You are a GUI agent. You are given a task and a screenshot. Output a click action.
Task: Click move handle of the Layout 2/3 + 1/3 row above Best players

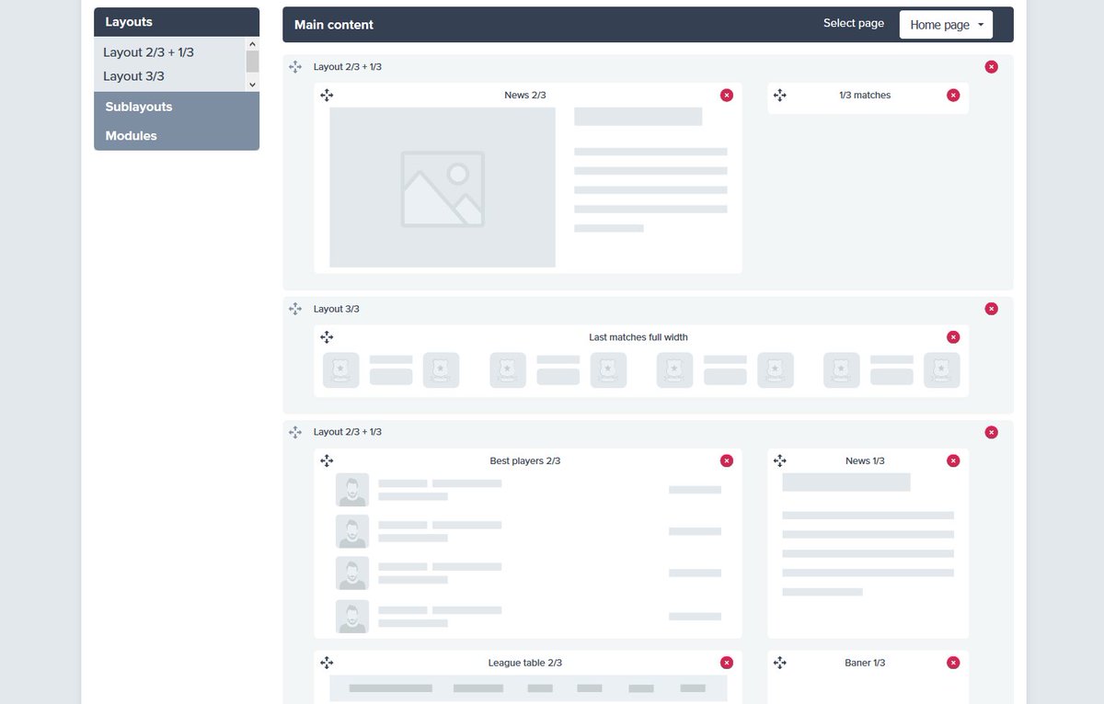pos(295,432)
